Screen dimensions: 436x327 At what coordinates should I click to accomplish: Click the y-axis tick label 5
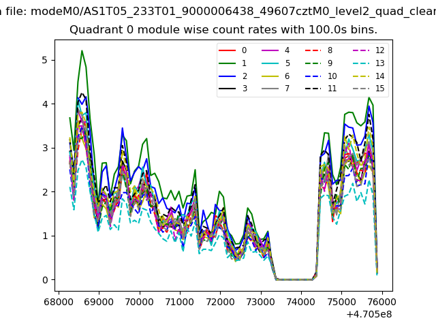click(44, 60)
